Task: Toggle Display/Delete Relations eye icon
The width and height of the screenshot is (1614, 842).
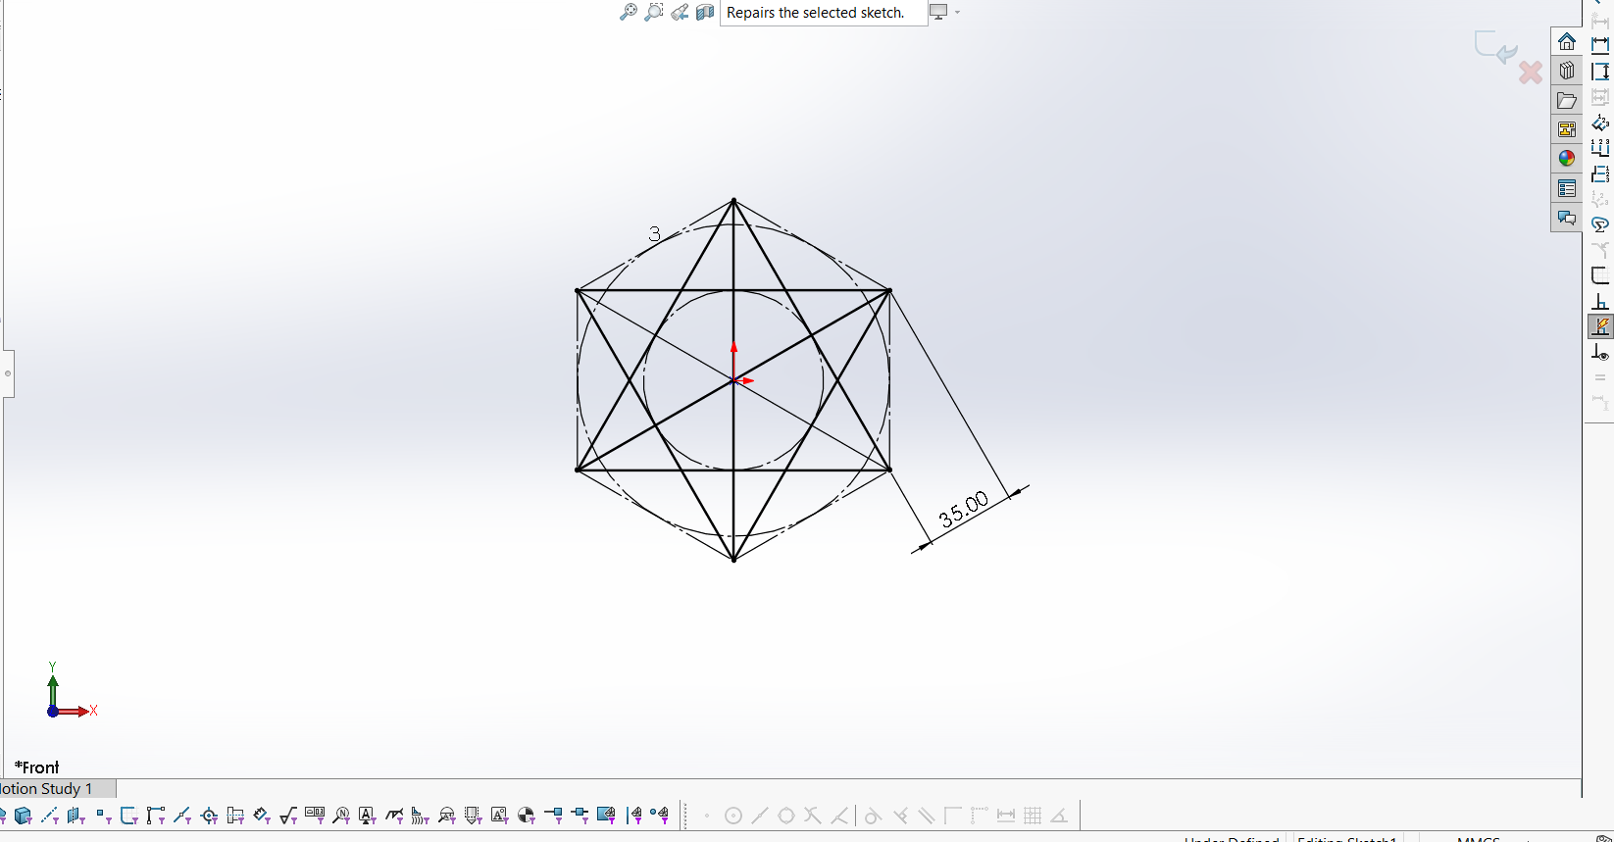Action: point(1599,353)
